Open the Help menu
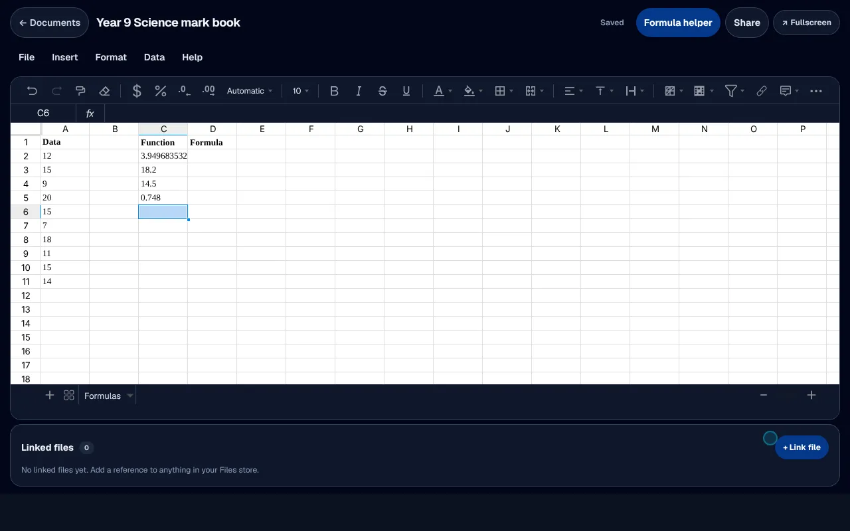The height and width of the screenshot is (531, 850). [192, 57]
